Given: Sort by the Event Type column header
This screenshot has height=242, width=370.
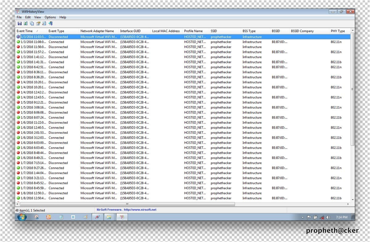Looking at the screenshot, I should (56, 31).
